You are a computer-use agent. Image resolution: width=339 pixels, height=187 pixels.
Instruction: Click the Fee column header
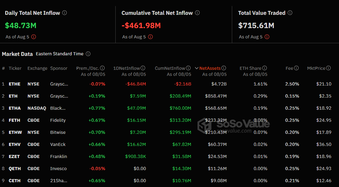click(x=289, y=68)
